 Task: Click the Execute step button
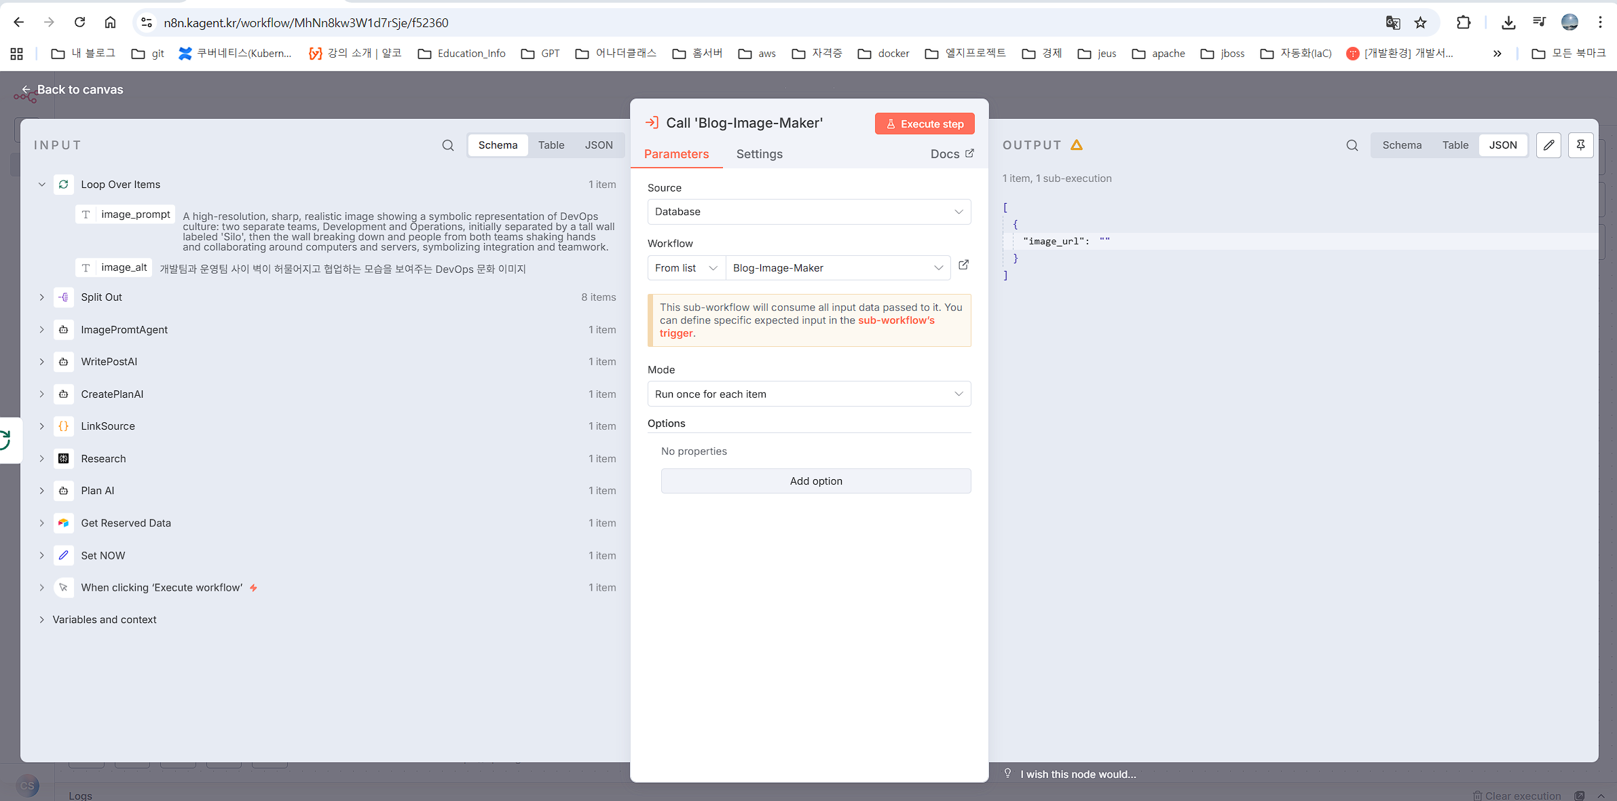(925, 124)
